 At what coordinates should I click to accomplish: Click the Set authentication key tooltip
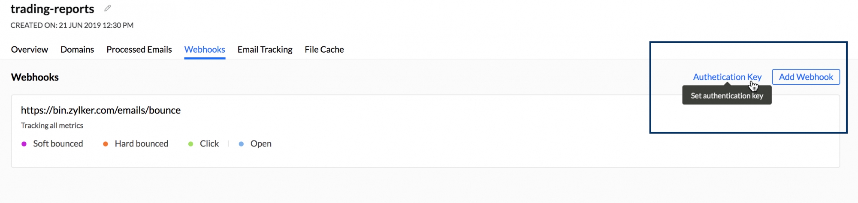727,96
